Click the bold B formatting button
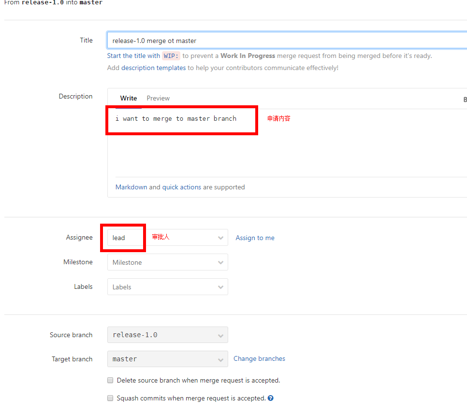 (x=465, y=100)
